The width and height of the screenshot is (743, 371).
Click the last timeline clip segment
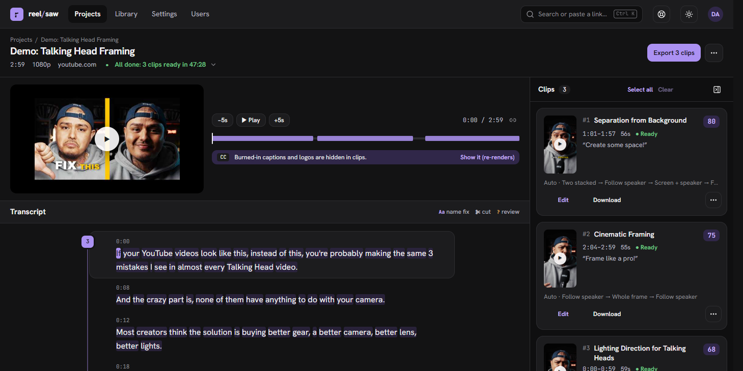pos(472,138)
